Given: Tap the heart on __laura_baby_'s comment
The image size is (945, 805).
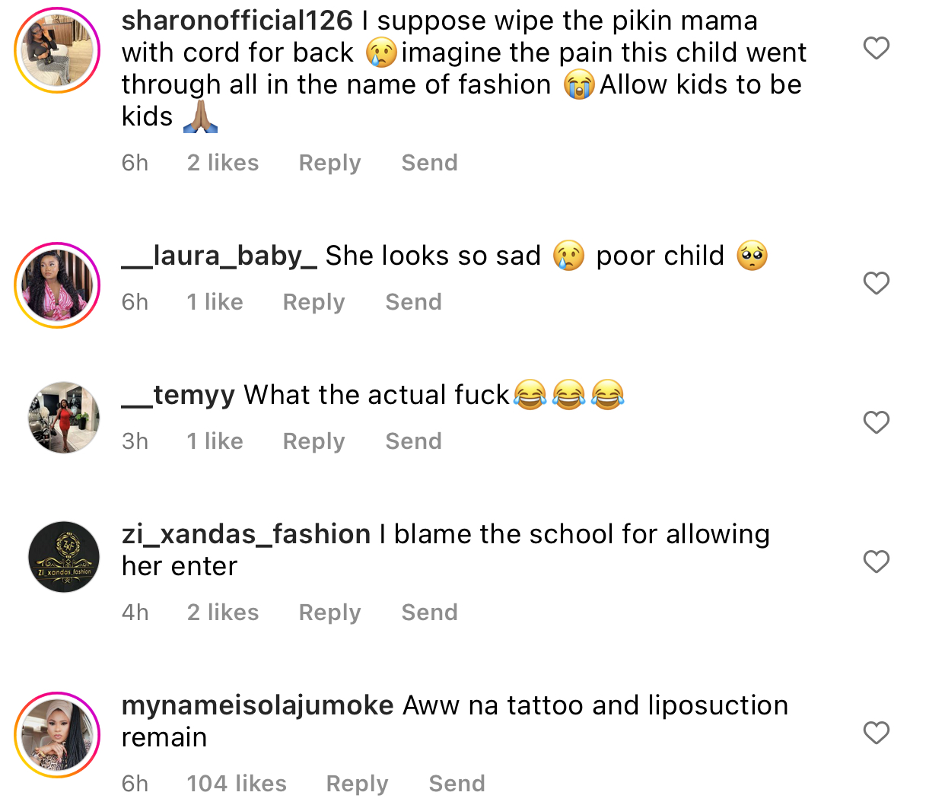Looking at the screenshot, I should [876, 283].
